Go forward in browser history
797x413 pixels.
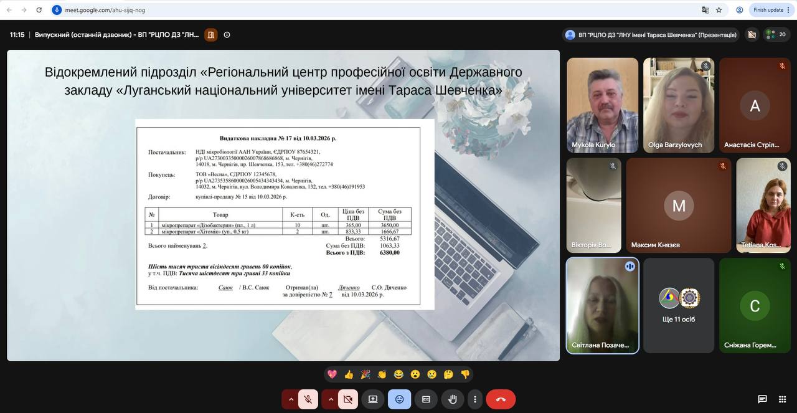pos(24,10)
